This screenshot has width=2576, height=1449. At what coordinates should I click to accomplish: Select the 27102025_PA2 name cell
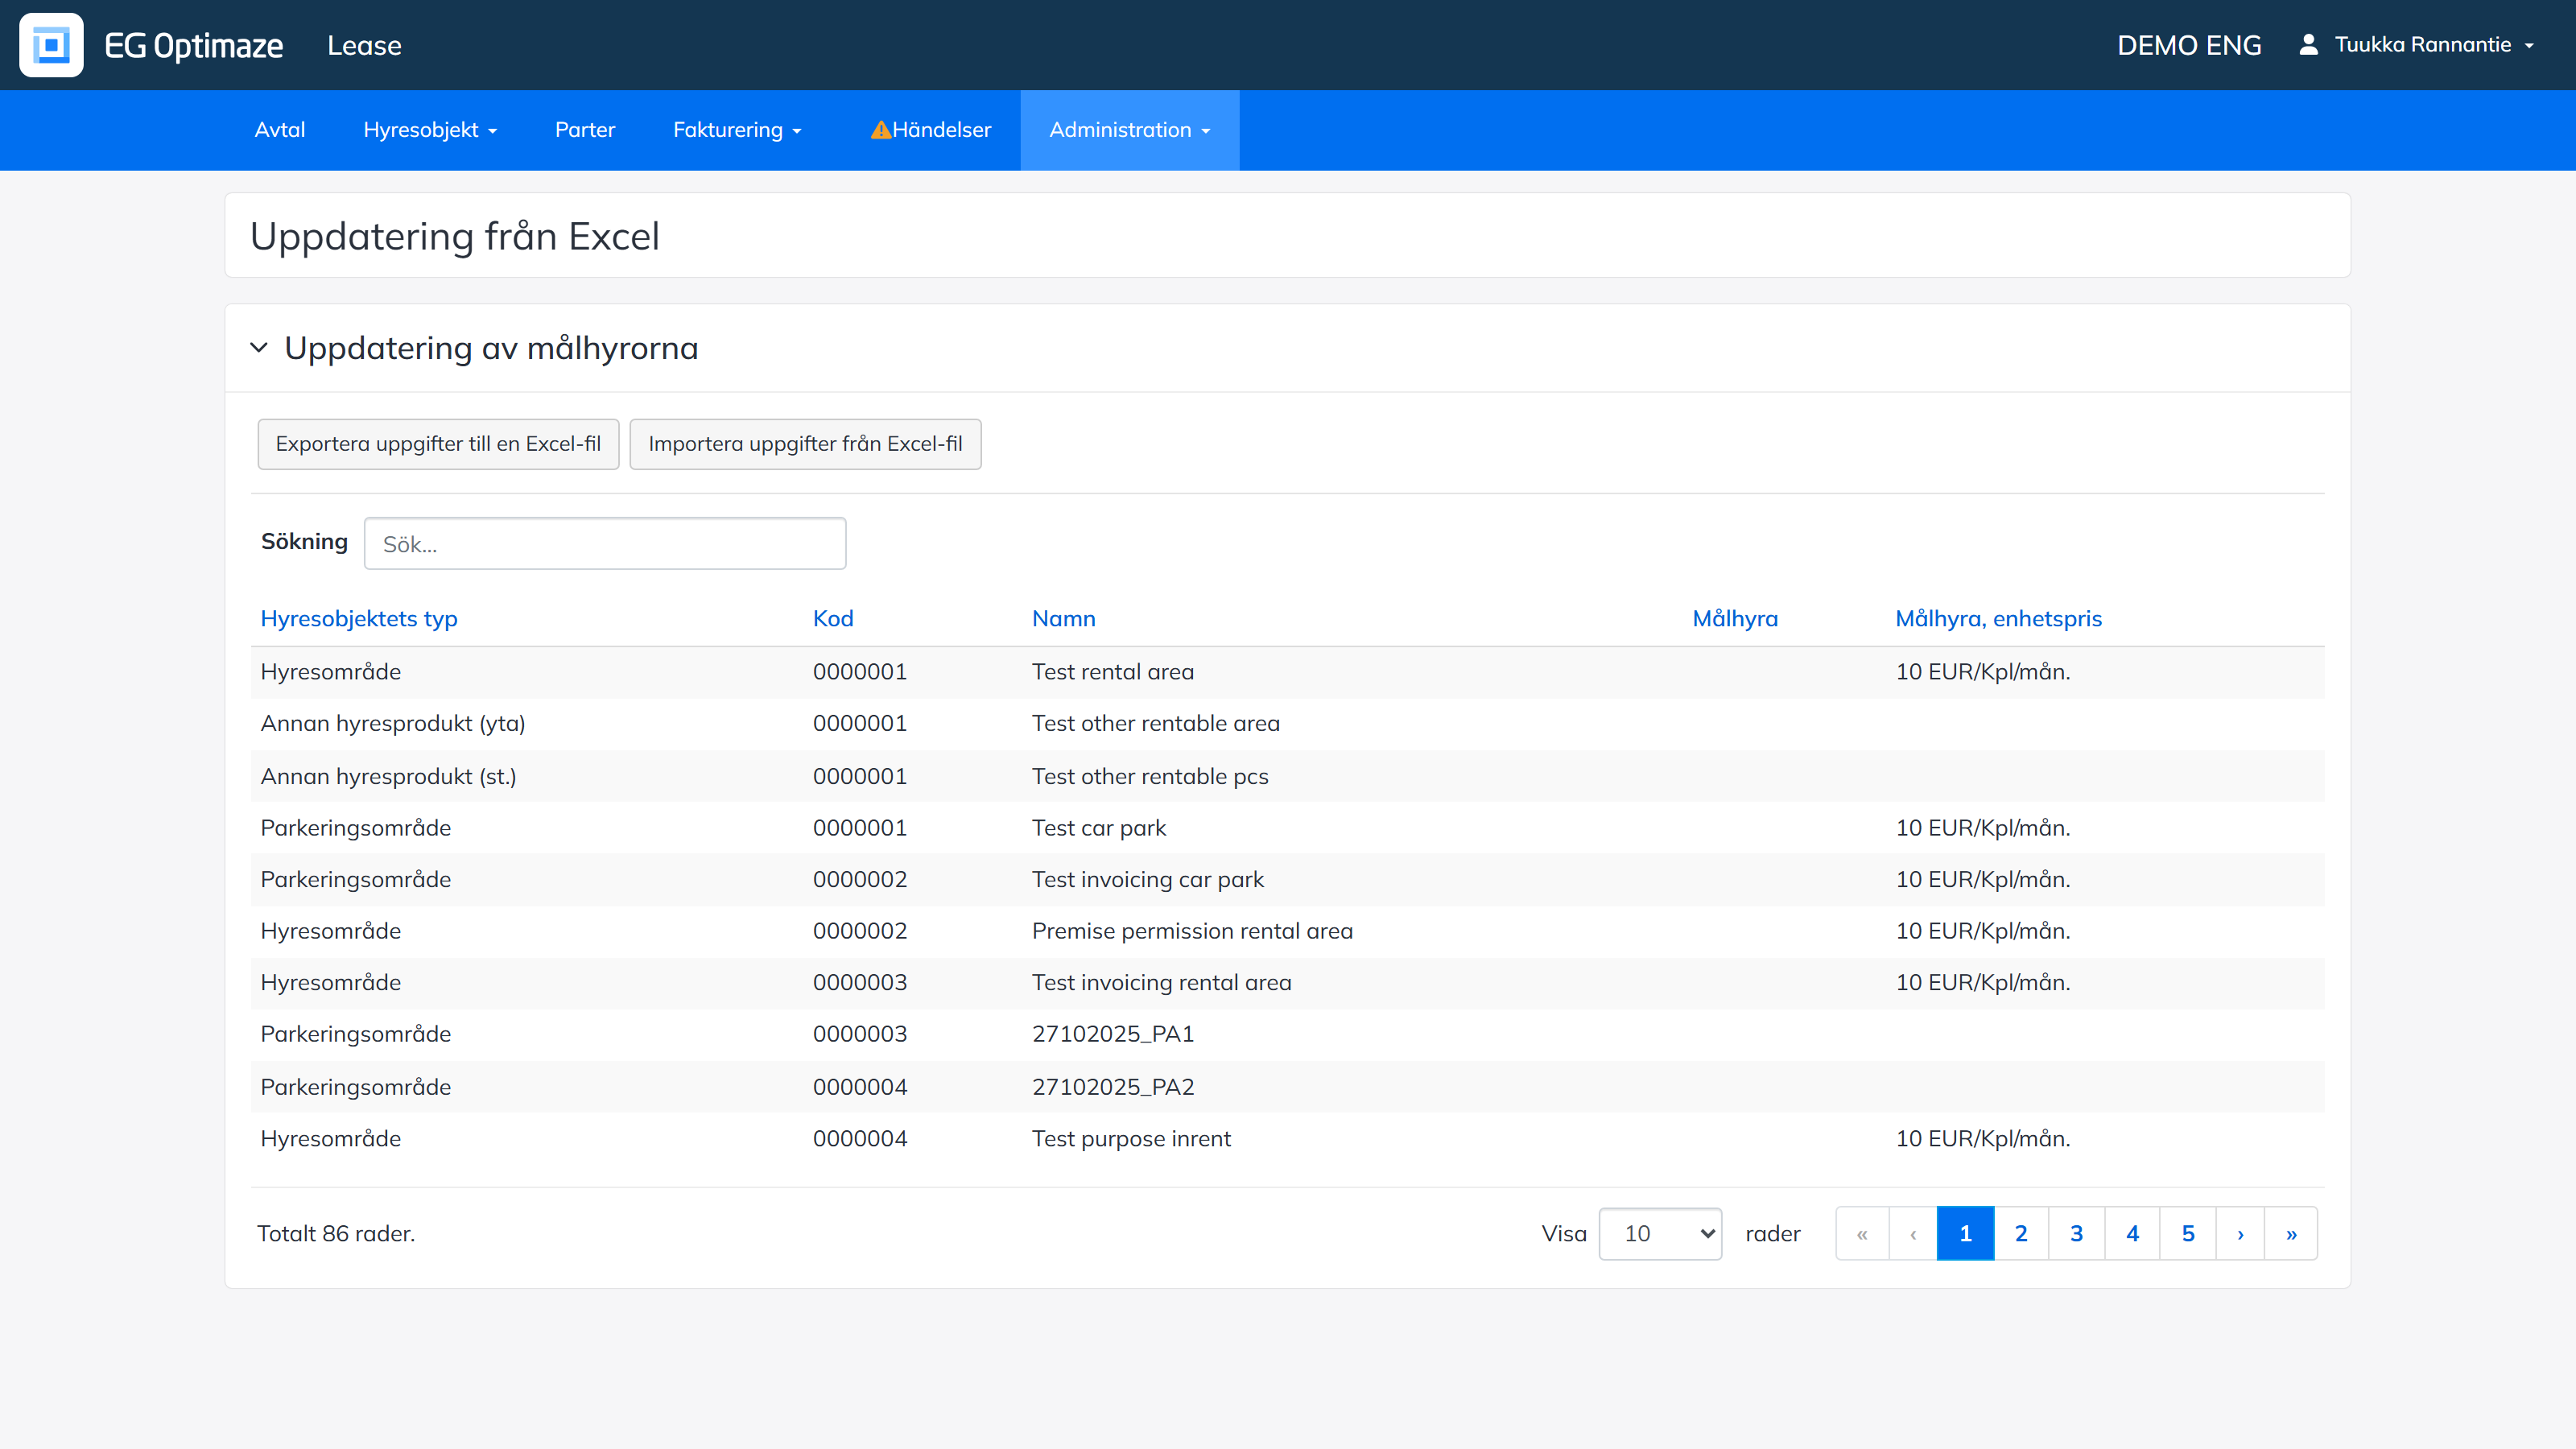click(1113, 1087)
